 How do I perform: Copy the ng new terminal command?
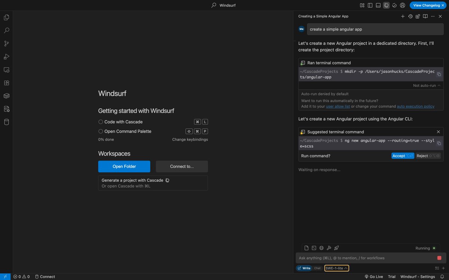[x=439, y=143]
